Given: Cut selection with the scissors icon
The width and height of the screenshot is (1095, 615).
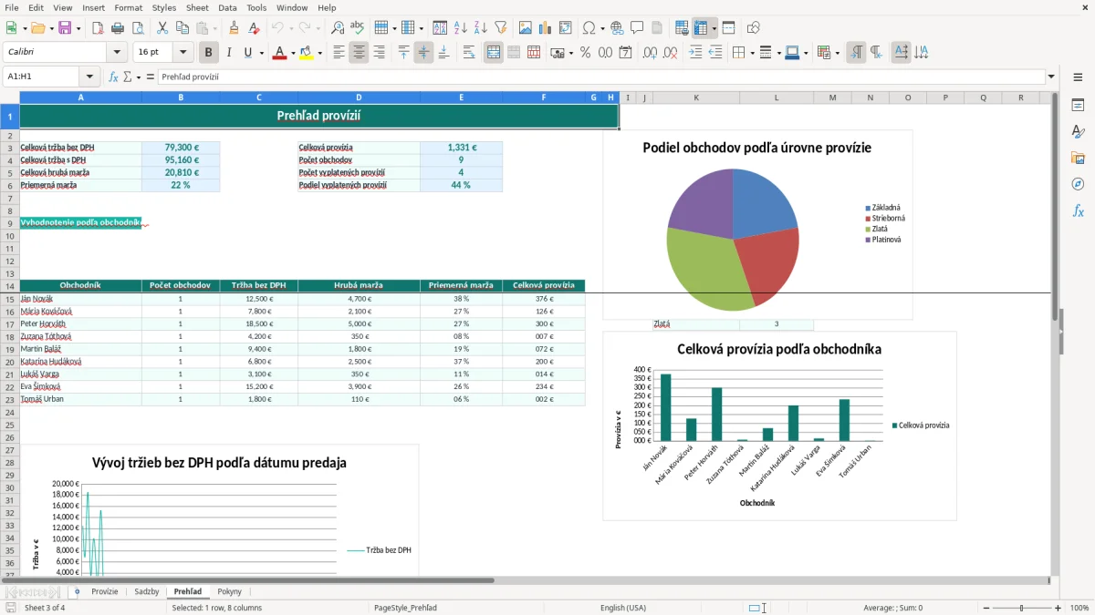Looking at the screenshot, I should (162, 28).
